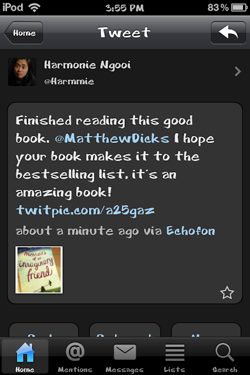View the book cover image thumbnail
This screenshot has height=375, width=250.
tap(39, 270)
